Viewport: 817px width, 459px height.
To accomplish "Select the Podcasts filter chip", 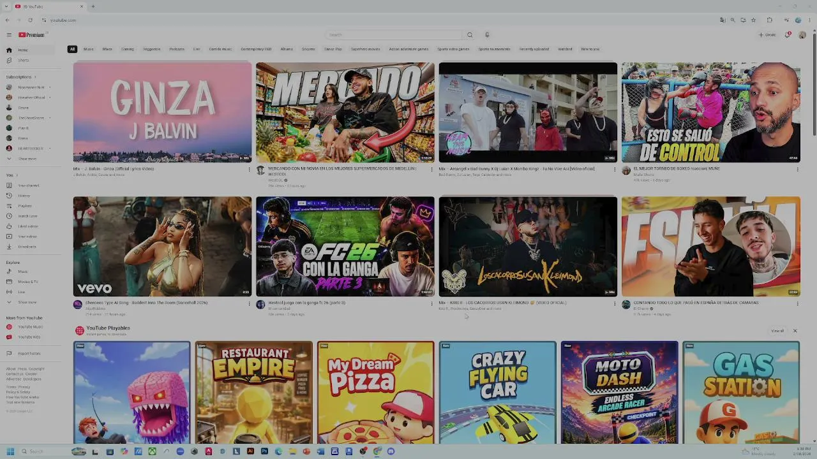I will tap(177, 49).
